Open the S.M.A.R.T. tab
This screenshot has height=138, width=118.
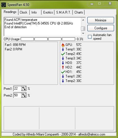tap(63, 12)
